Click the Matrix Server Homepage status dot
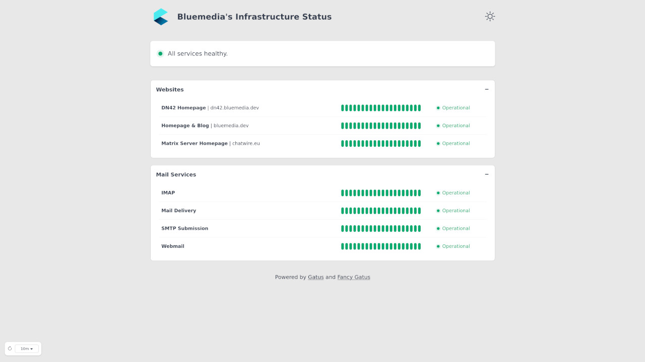The image size is (645, 362). (438, 144)
